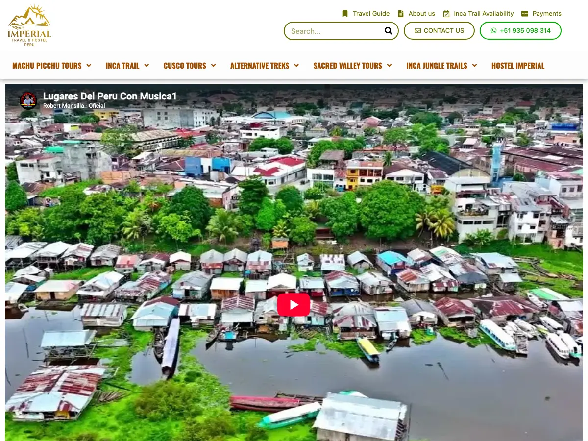This screenshot has height=441, width=588.
Task: Expand the Inca Trail chevron
Action: (147, 65)
